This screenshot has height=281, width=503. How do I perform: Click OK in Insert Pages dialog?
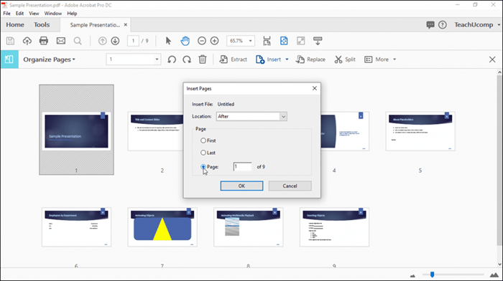coord(241,186)
